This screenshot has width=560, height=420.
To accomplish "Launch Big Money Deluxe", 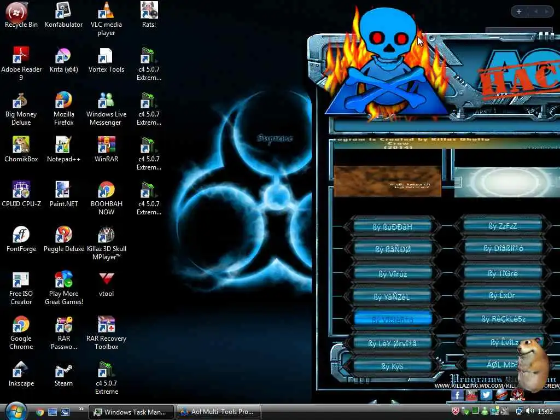I will click(21, 109).
